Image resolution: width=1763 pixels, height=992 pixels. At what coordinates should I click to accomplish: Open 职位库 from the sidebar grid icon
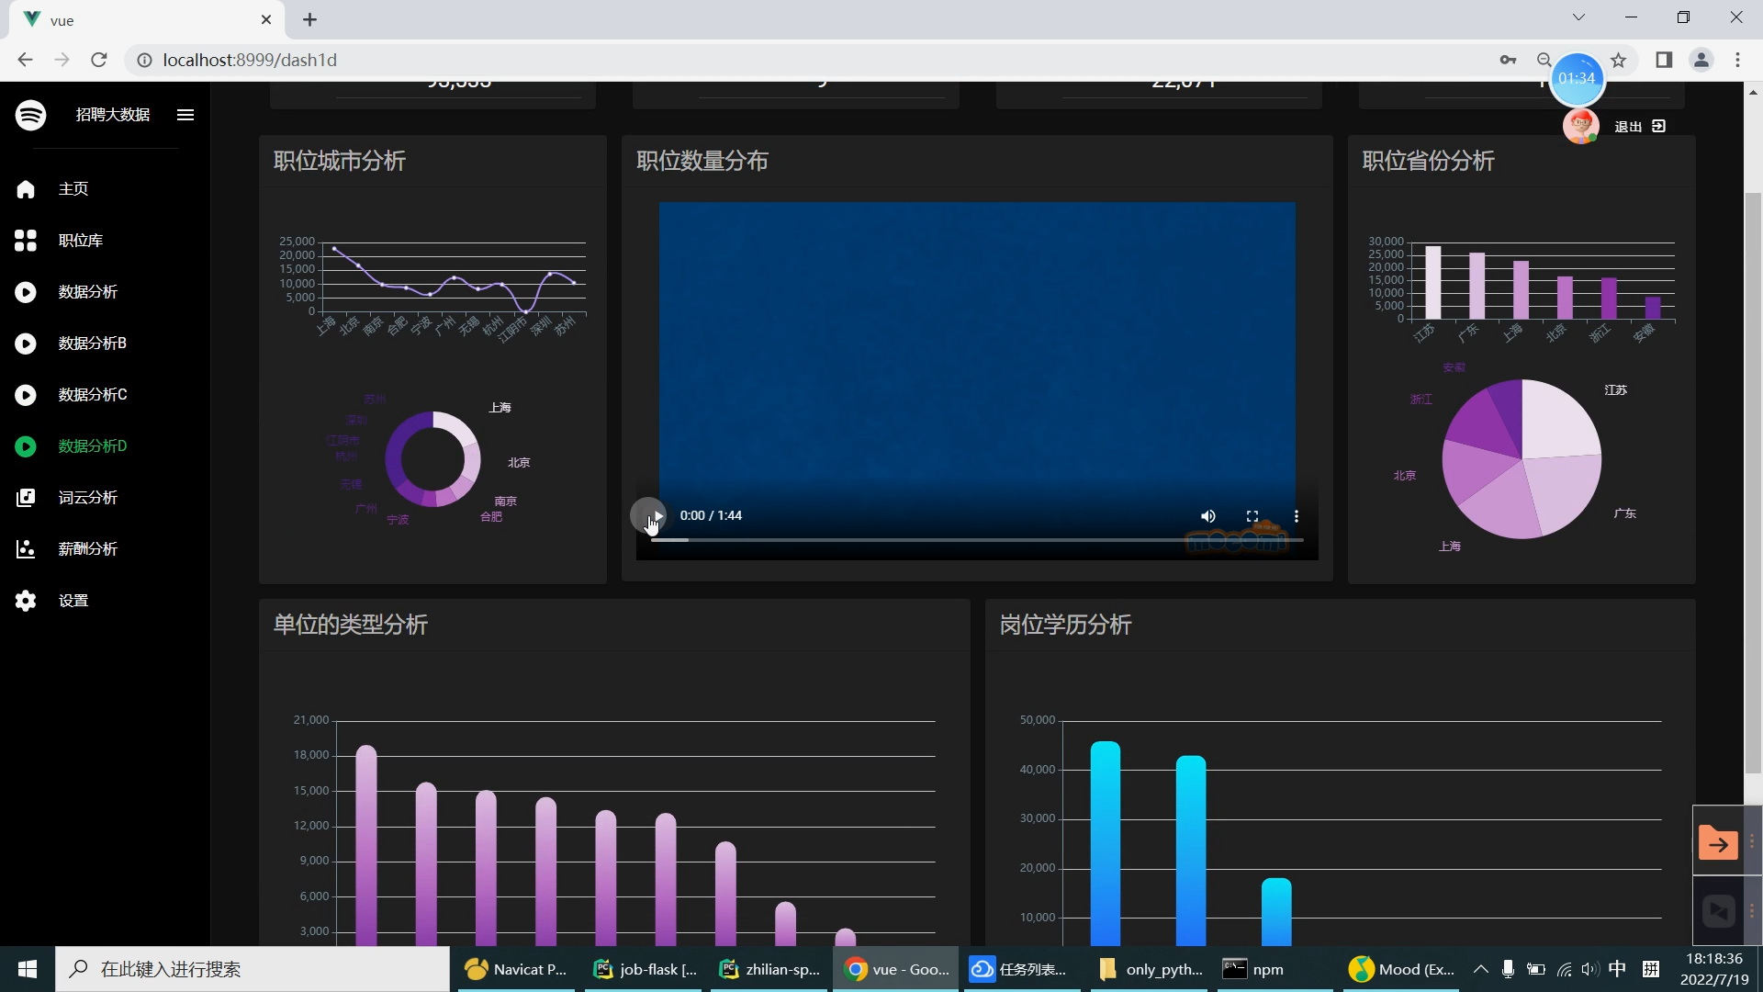coord(26,241)
